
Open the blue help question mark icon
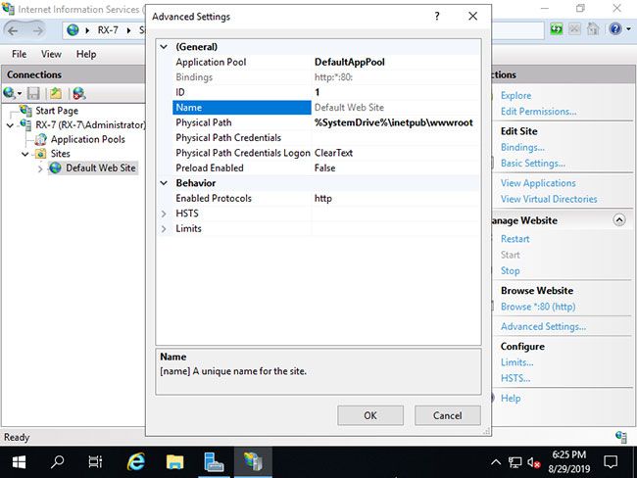[615, 28]
